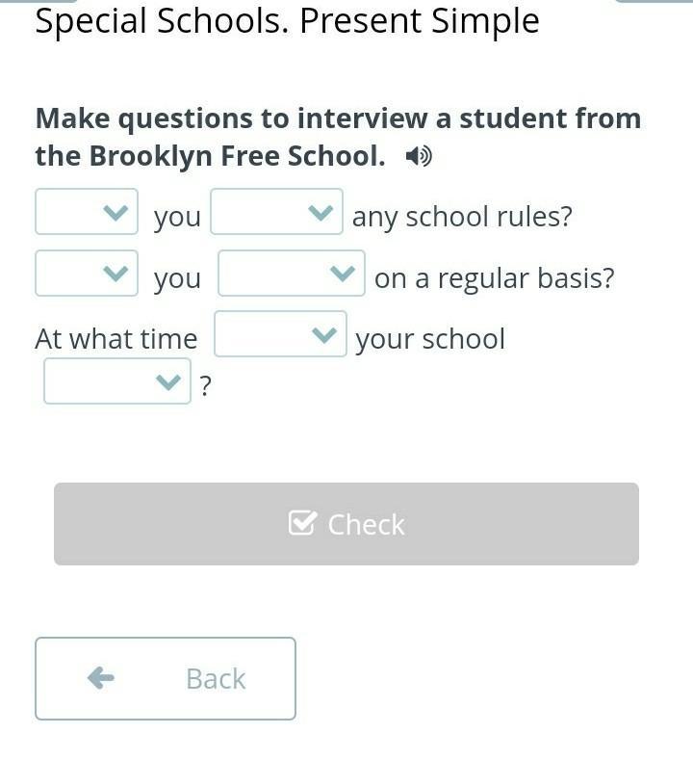Viewport: 693px width, 760px height.
Task: Go back using the Back button label
Action: tap(216, 678)
